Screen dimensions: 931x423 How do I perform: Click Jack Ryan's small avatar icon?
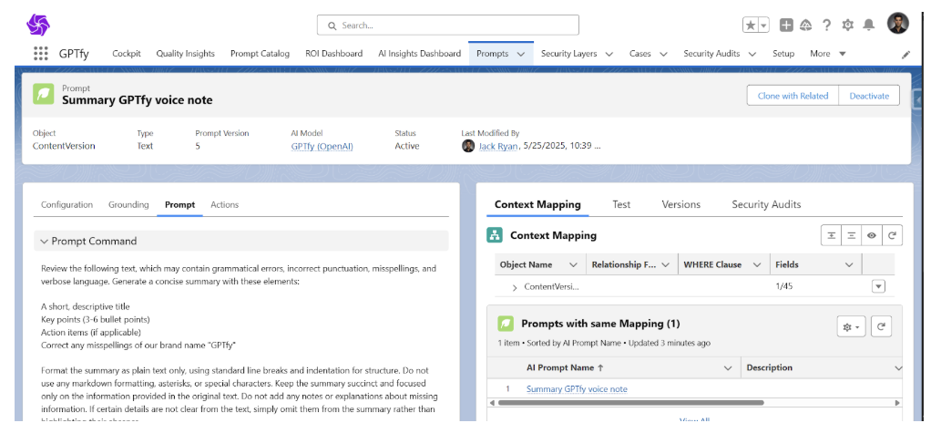pyautogui.click(x=468, y=146)
